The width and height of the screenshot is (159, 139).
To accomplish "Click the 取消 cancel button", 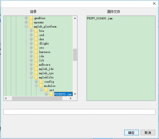I will coord(148,133).
